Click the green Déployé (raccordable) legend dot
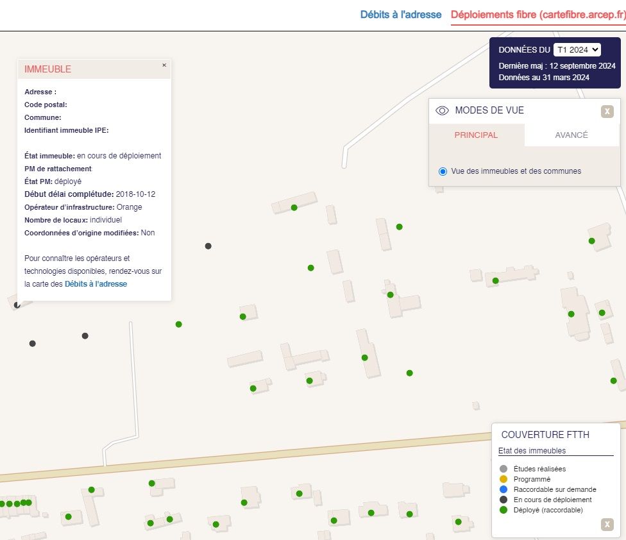Screen dimensions: 626x540 (x=503, y=510)
